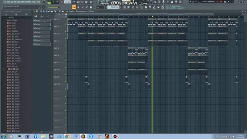Toggle the metronome icon

(74, 2)
